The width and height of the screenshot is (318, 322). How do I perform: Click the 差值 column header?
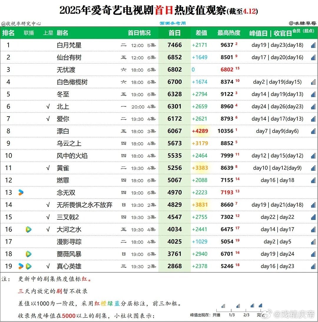click(x=201, y=33)
